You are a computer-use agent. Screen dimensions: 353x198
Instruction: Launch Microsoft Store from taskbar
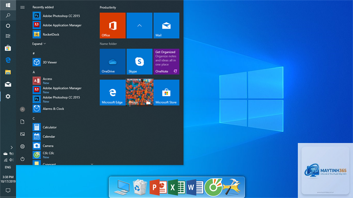[x=8, y=48]
